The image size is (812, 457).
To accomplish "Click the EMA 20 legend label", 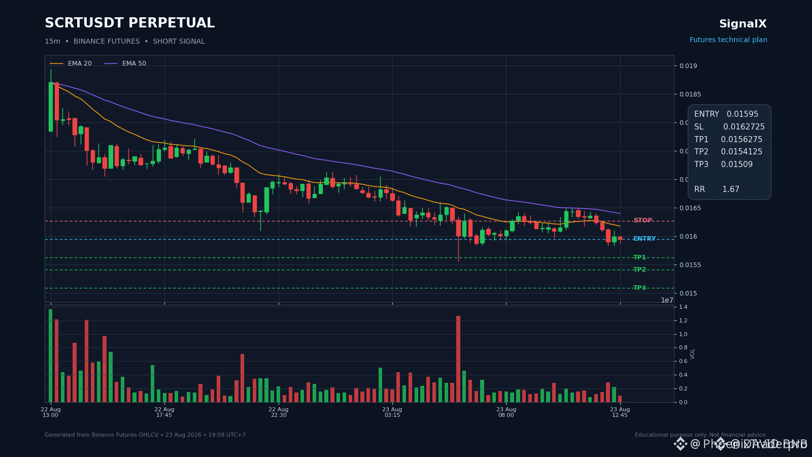I will (80, 63).
